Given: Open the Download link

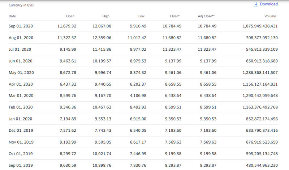Looking at the screenshot, I should 268,4.
